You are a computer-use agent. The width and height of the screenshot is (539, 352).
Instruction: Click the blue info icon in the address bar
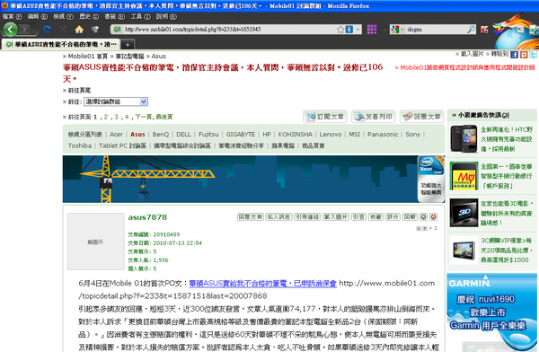pos(349,30)
